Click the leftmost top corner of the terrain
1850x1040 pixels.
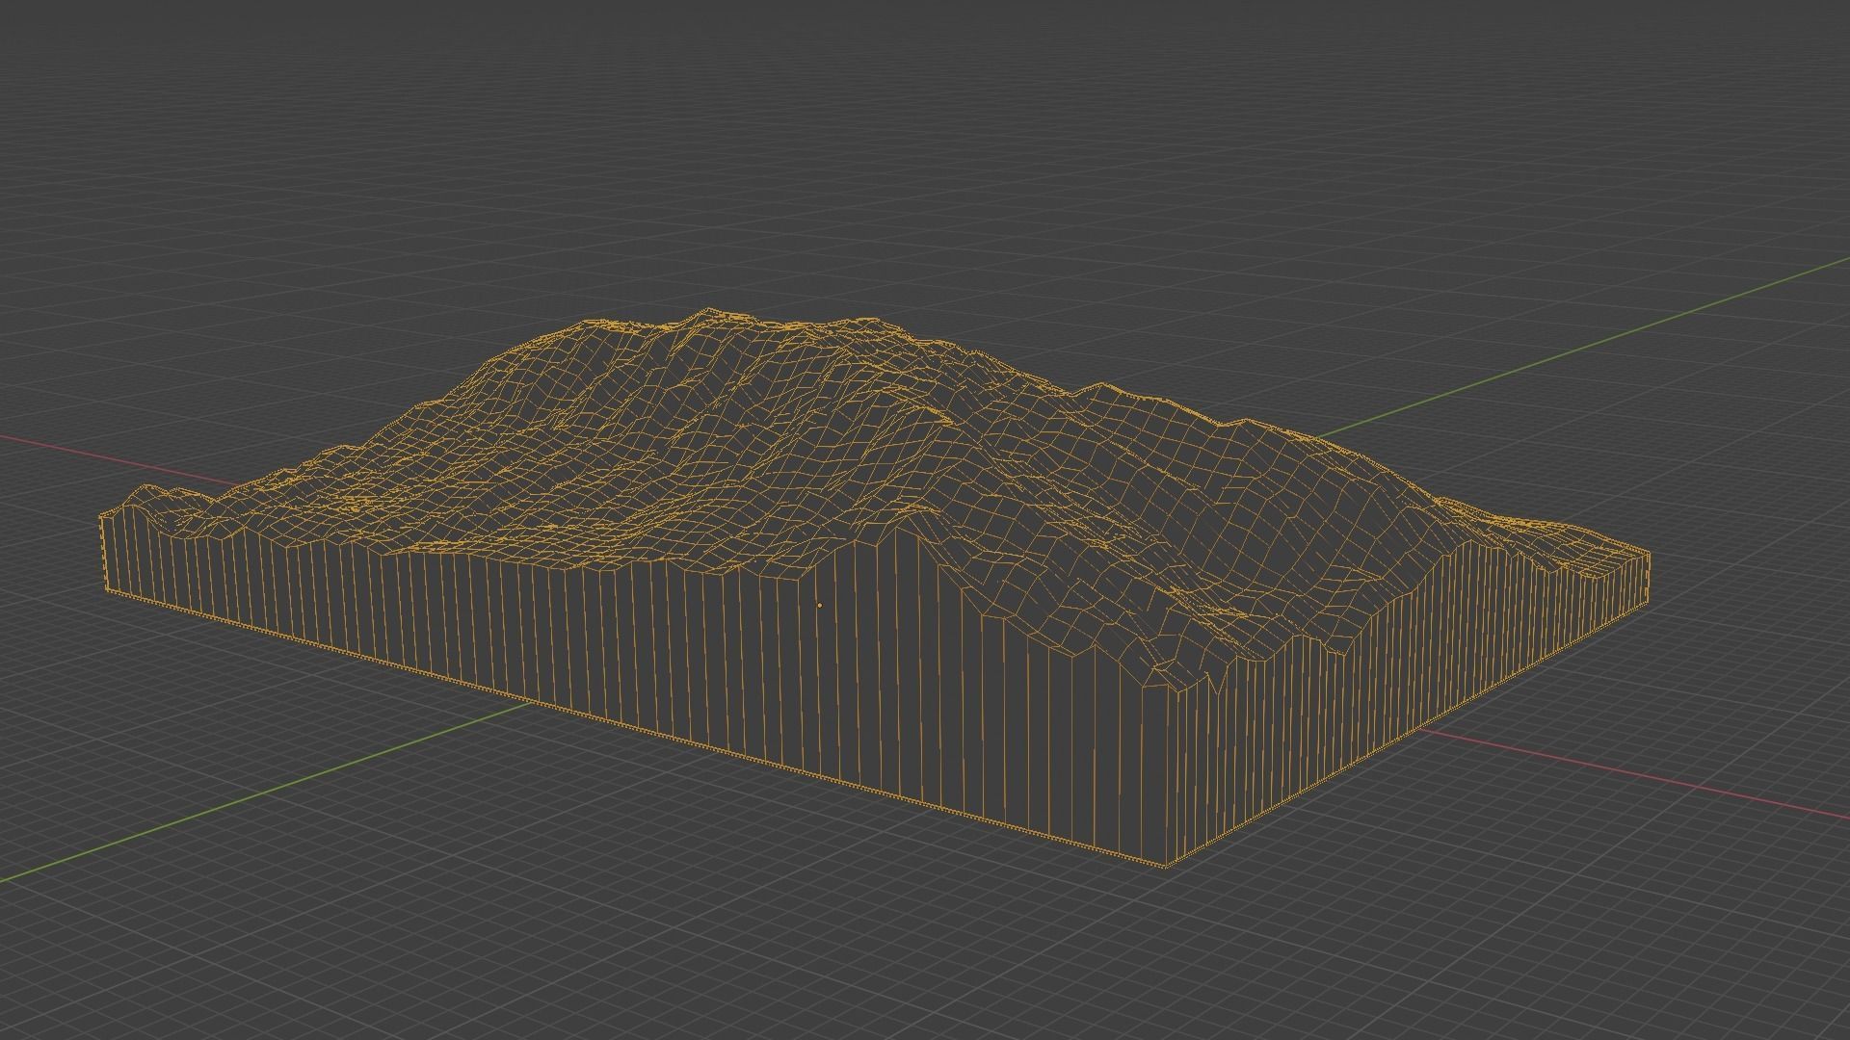point(102,517)
